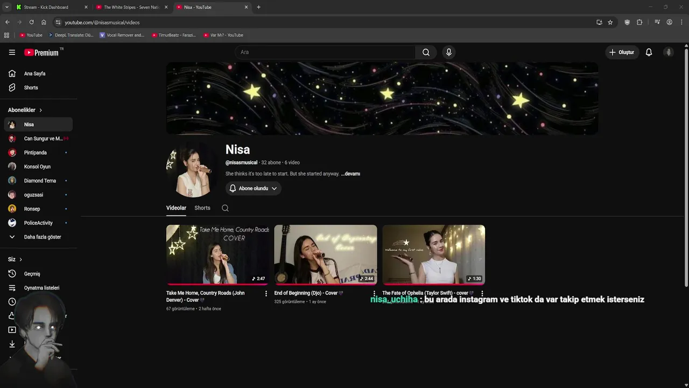This screenshot has width=689, height=388.
Task: Click the search magnifier button
Action: click(426, 52)
